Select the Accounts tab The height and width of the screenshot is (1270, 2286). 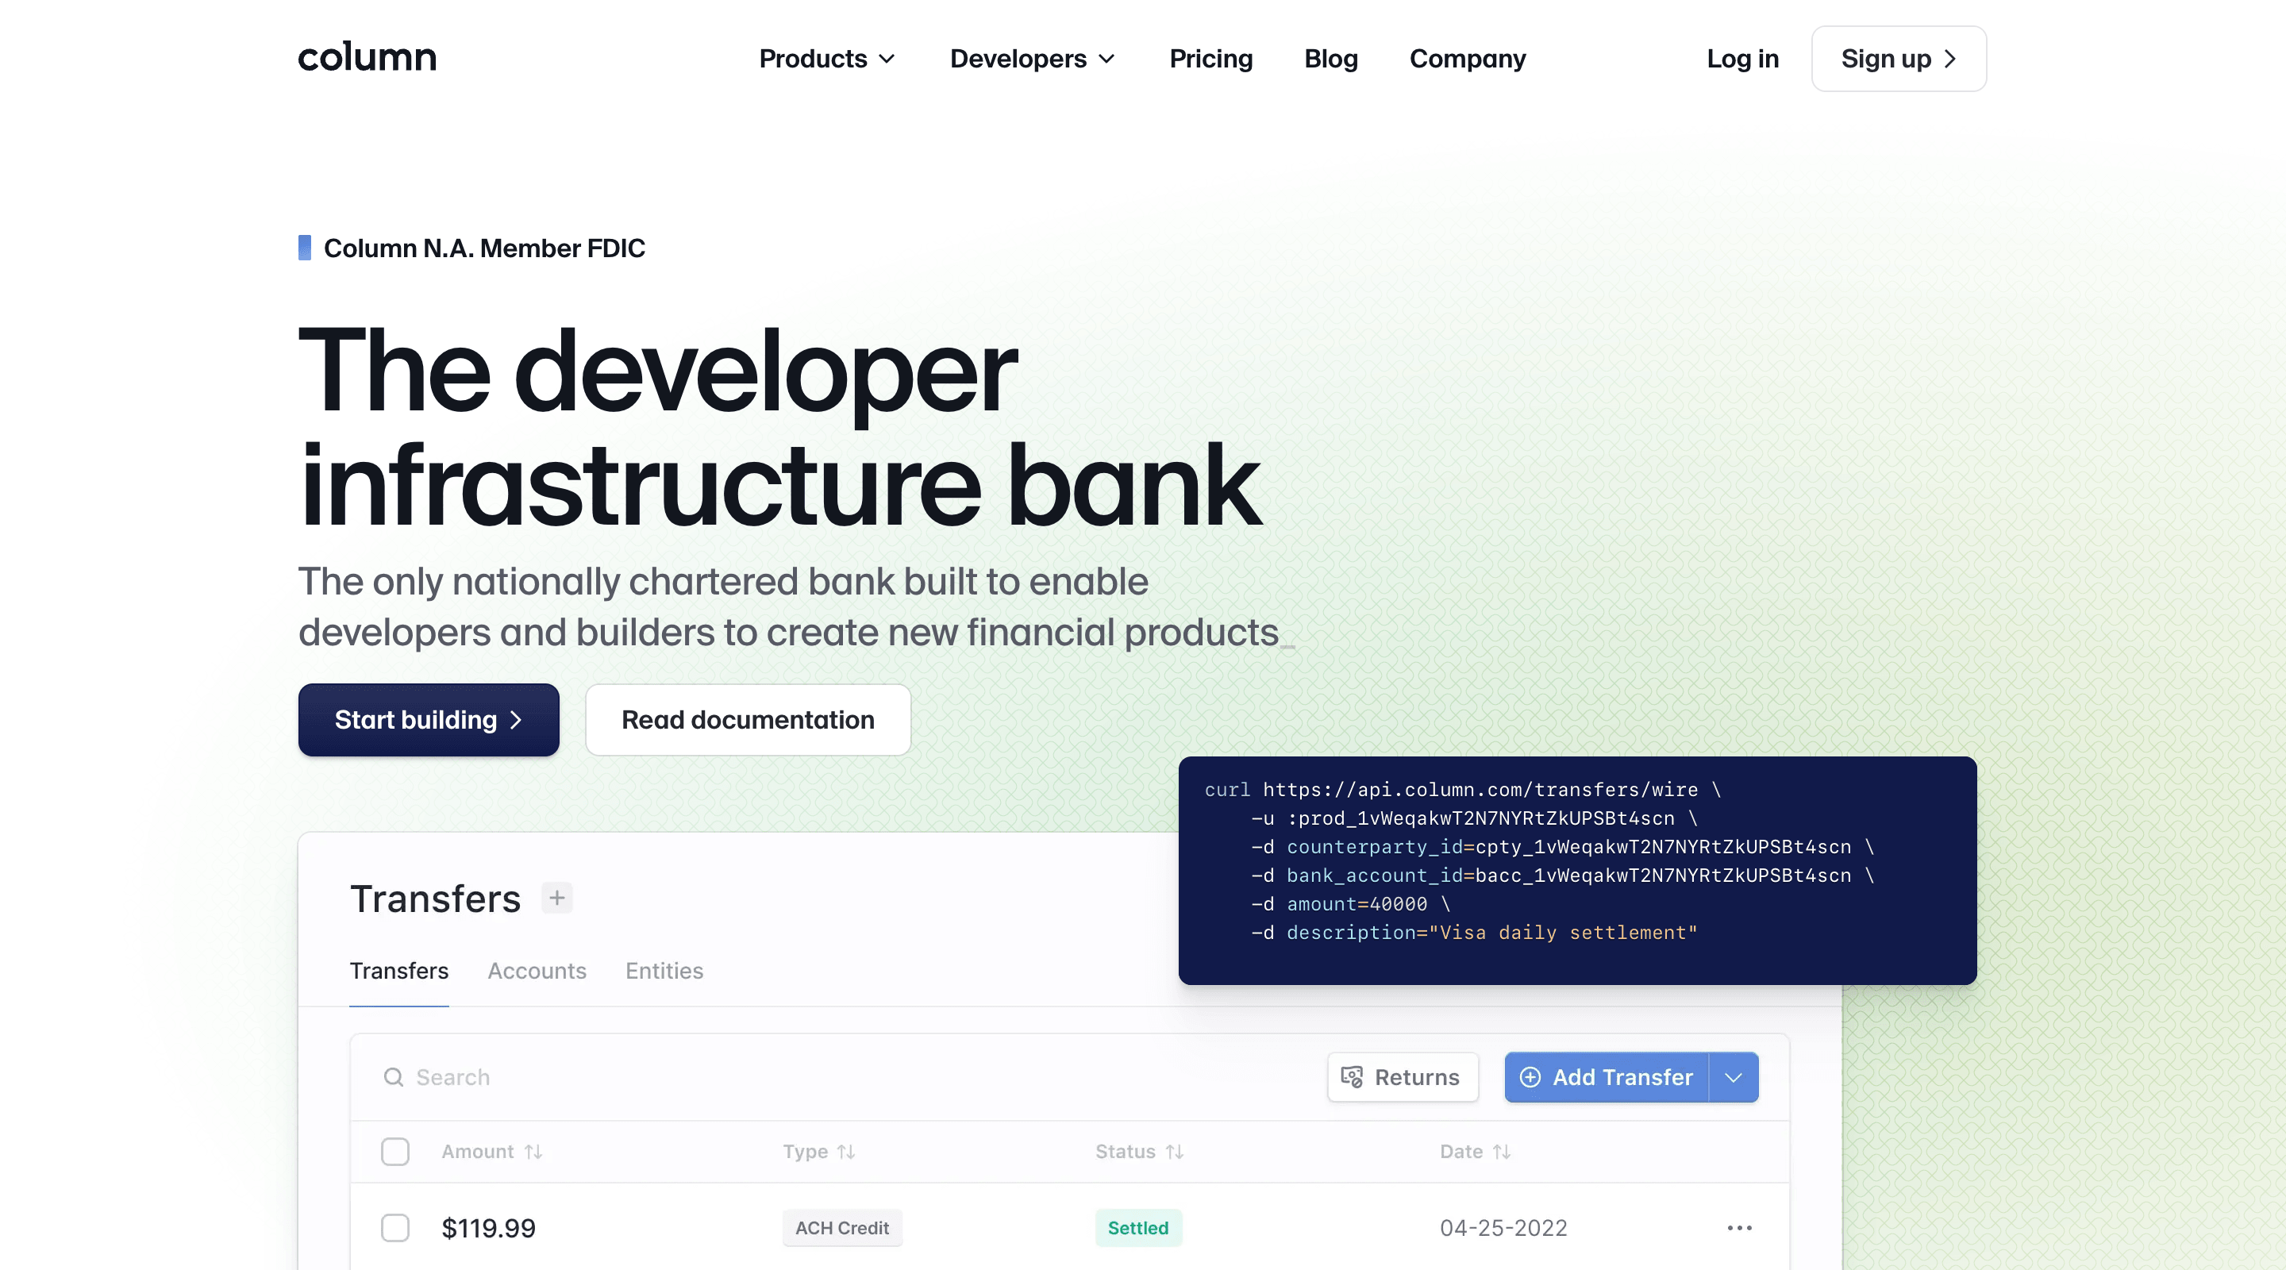537,970
